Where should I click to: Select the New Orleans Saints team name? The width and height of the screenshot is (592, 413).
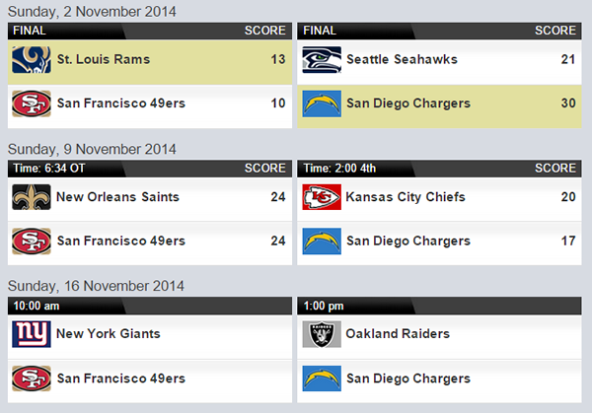pos(117,197)
